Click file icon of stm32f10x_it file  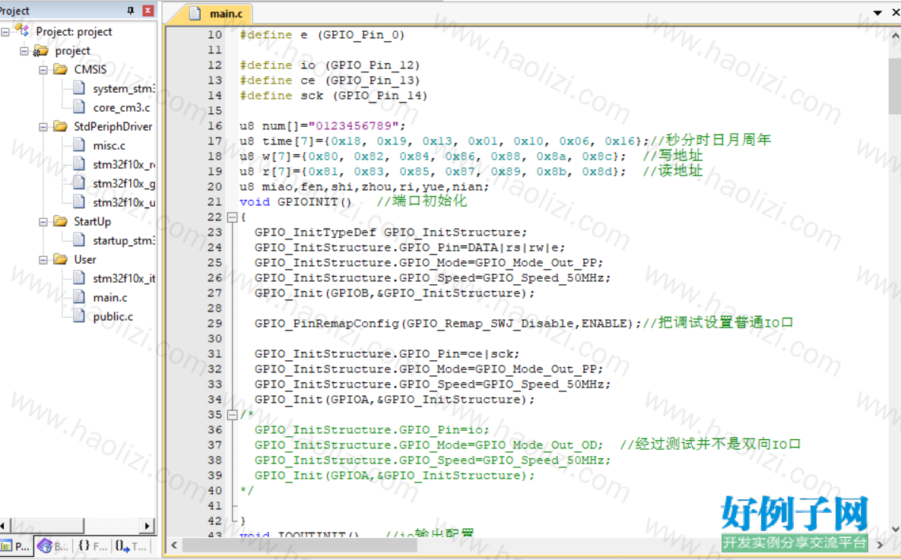pos(79,279)
